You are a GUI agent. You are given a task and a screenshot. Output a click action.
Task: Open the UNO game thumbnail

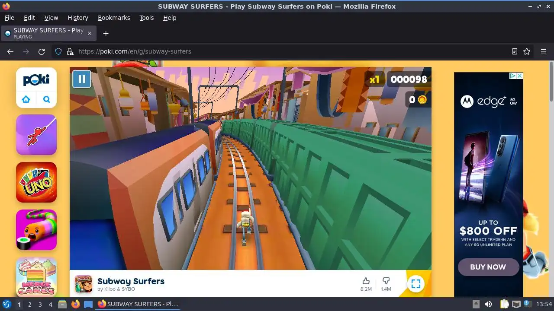pos(36,182)
